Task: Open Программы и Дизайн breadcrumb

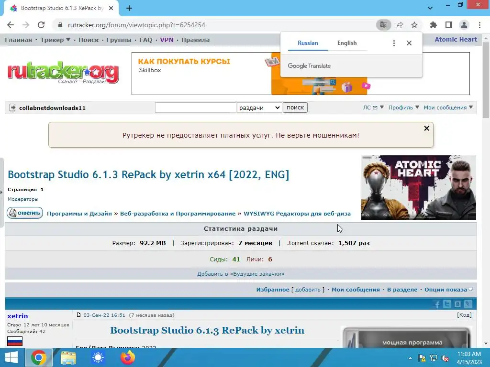Action: 79,214
